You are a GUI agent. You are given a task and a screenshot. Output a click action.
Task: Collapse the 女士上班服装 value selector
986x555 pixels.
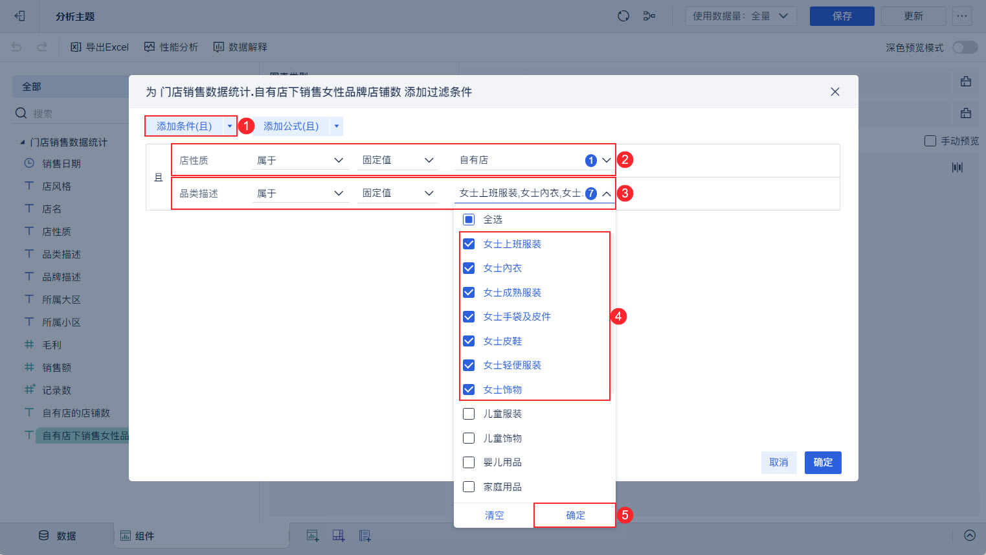pyautogui.click(x=607, y=194)
